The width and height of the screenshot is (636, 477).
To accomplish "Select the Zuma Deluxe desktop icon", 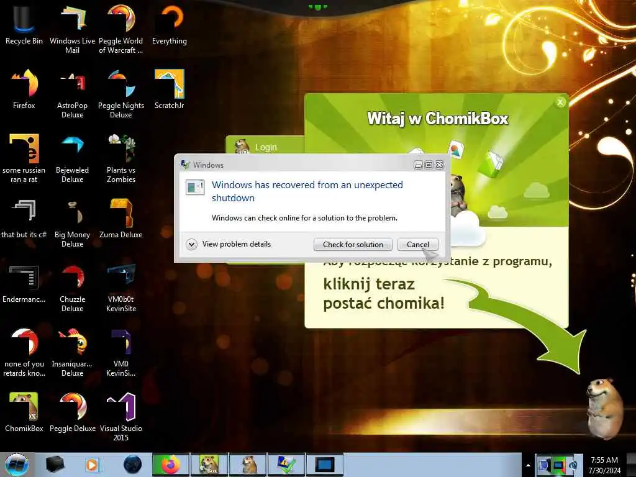I will (x=121, y=218).
